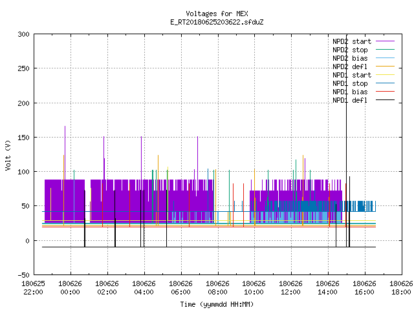Click the NPD2 start purple legend line

[x=385, y=41]
